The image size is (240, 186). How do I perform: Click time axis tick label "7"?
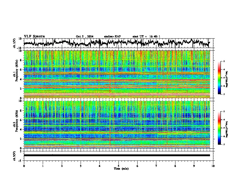pos(156,166)
